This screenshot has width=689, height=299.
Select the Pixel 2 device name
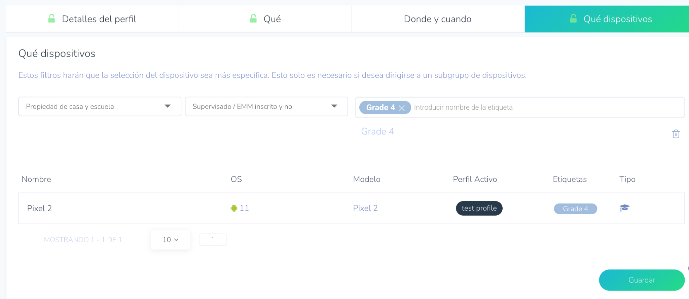(x=39, y=209)
